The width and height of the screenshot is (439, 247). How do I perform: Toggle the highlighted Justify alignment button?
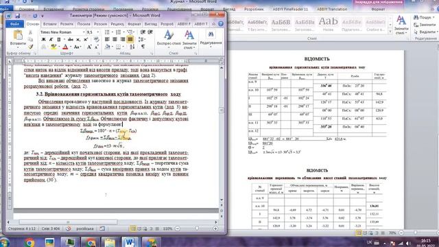[x=130, y=40]
